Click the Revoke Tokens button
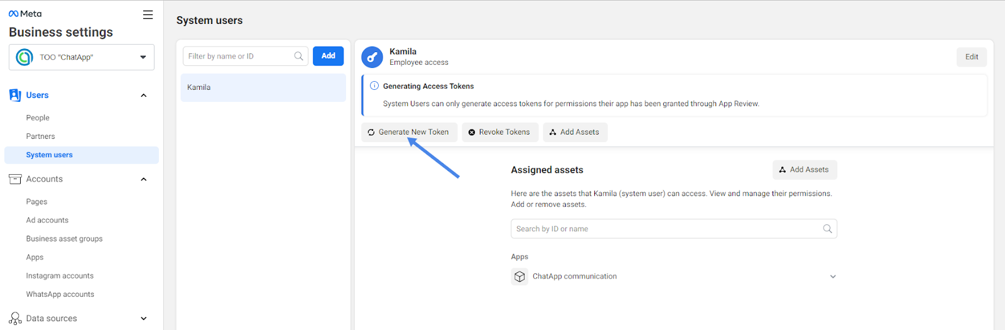This screenshot has width=1005, height=330. [x=499, y=132]
